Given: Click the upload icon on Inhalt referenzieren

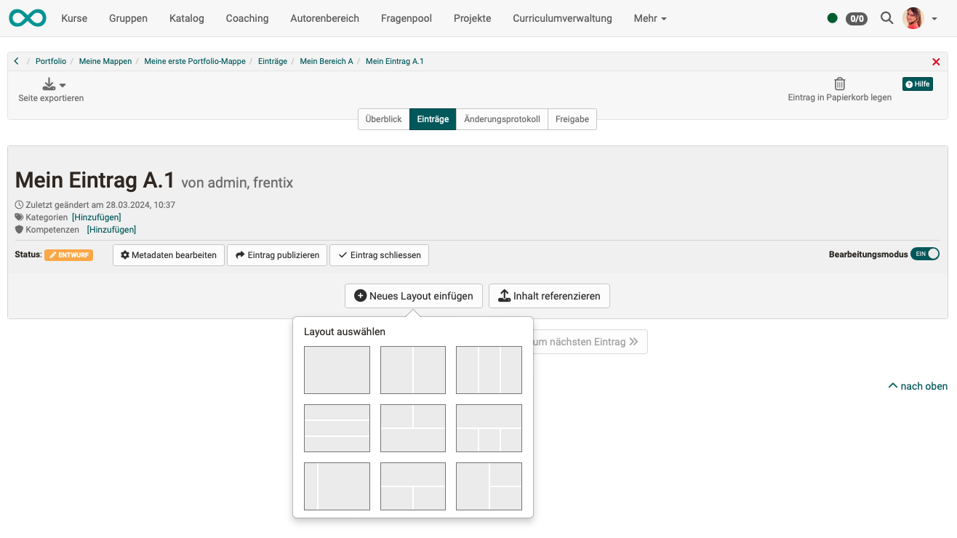Looking at the screenshot, I should pyautogui.click(x=504, y=295).
